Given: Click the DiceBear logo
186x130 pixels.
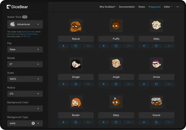Looking at the screenshot, I should tap(17, 7).
